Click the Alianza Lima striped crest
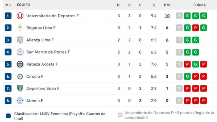Image resolution: width=217 pixels, height=122 pixels. coord(20,40)
